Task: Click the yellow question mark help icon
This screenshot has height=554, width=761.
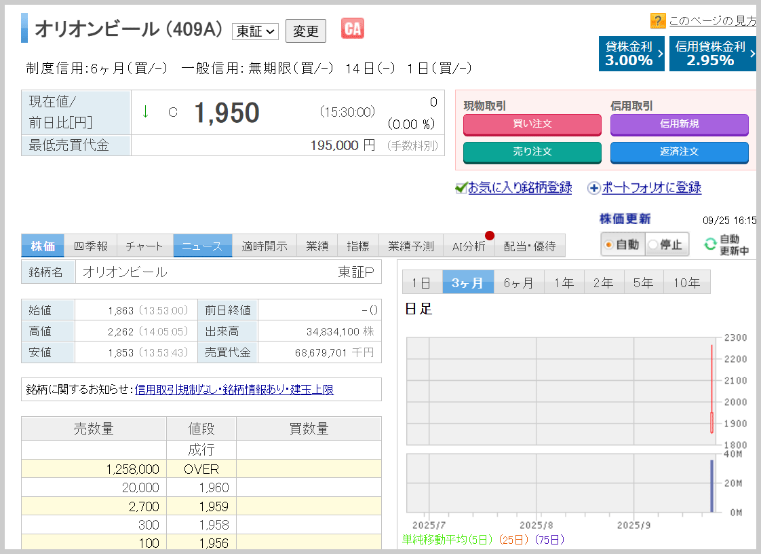Action: [657, 20]
